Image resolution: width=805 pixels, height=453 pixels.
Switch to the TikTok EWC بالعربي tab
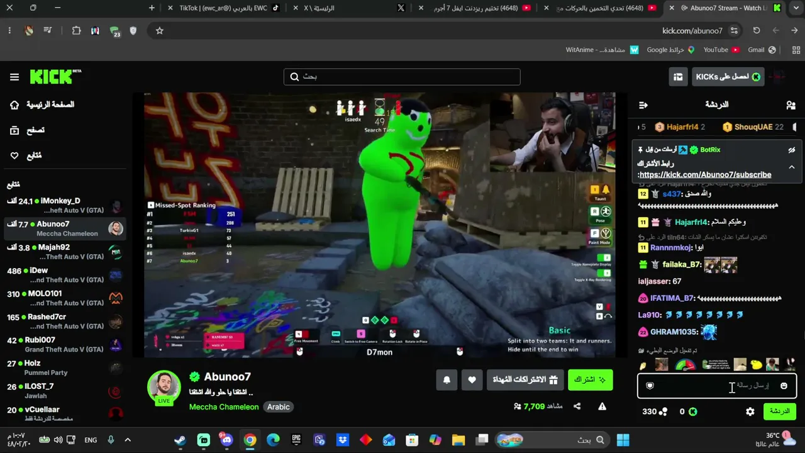[224, 8]
